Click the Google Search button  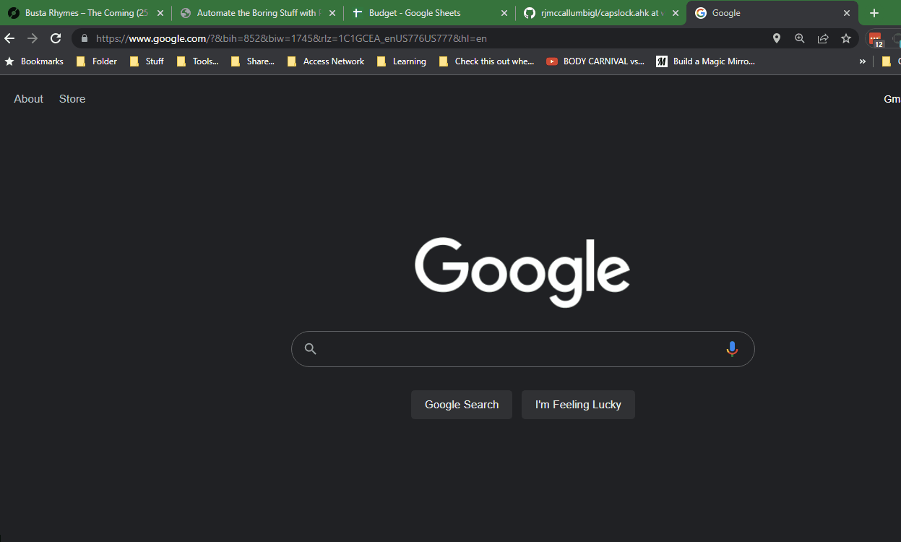point(462,405)
